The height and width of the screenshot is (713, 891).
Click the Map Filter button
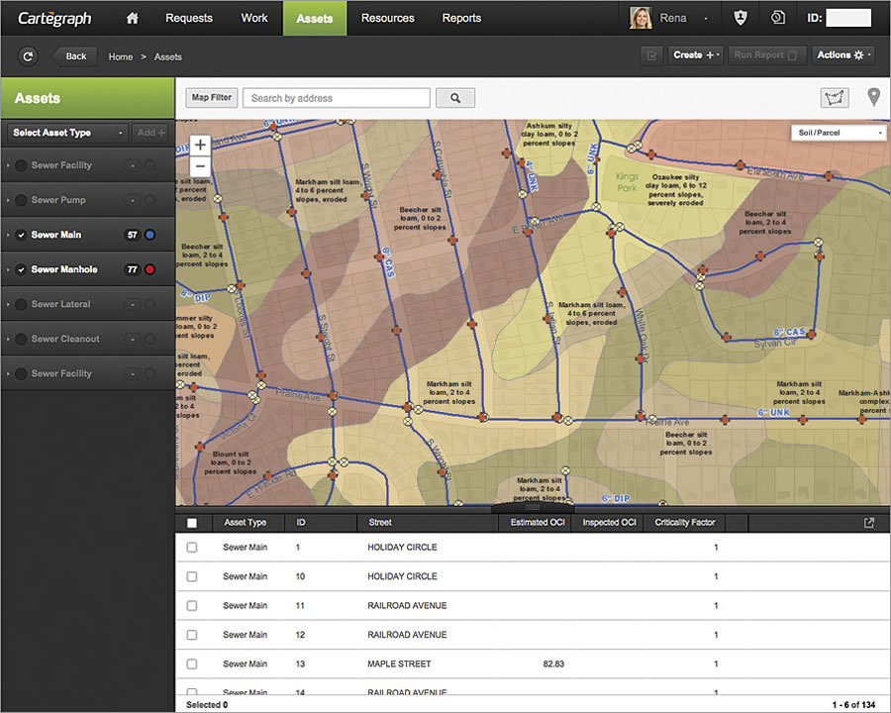coord(210,97)
